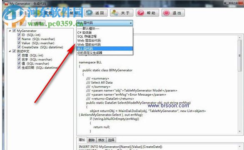Switch to the 修改 (update) tab
This screenshot has height=150, width=244.
click(101, 140)
